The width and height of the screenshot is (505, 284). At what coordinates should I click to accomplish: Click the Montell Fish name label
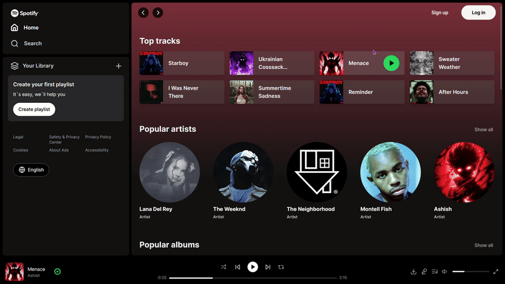coord(376,209)
